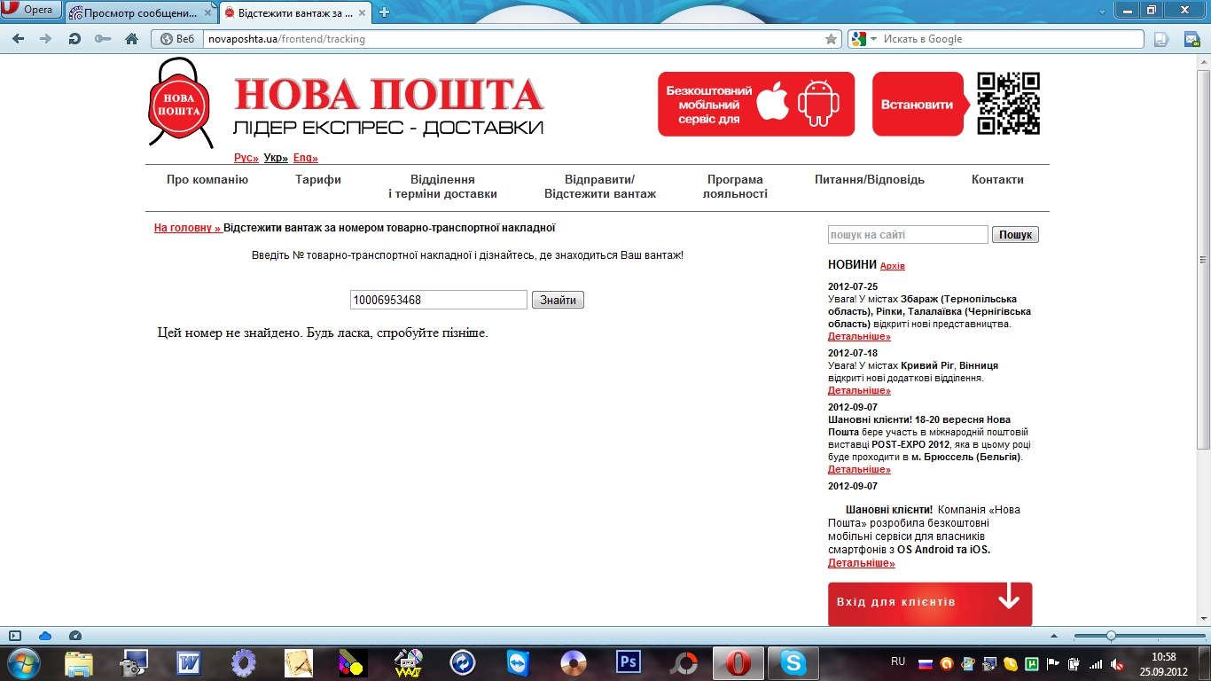Switch to the Просмотр сообщени... tab
The image size is (1211, 681).
click(140, 12)
